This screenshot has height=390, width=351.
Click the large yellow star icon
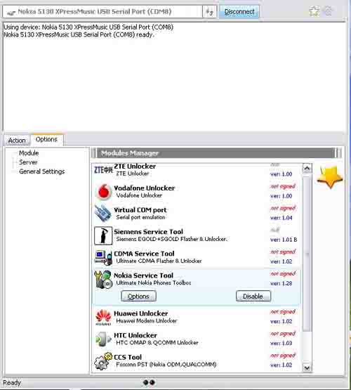point(330,176)
